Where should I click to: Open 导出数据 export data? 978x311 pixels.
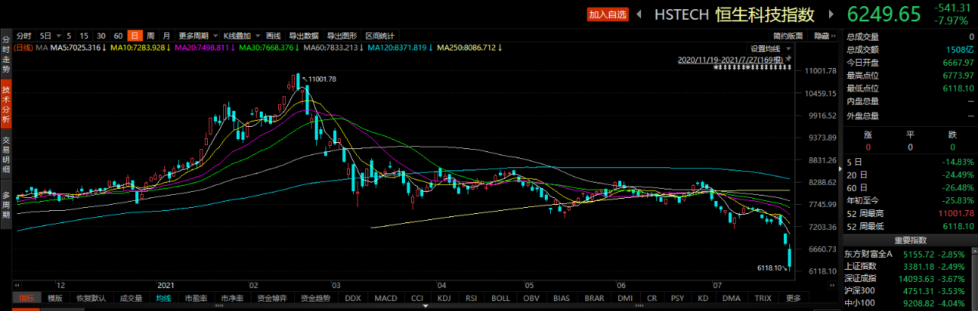[304, 36]
